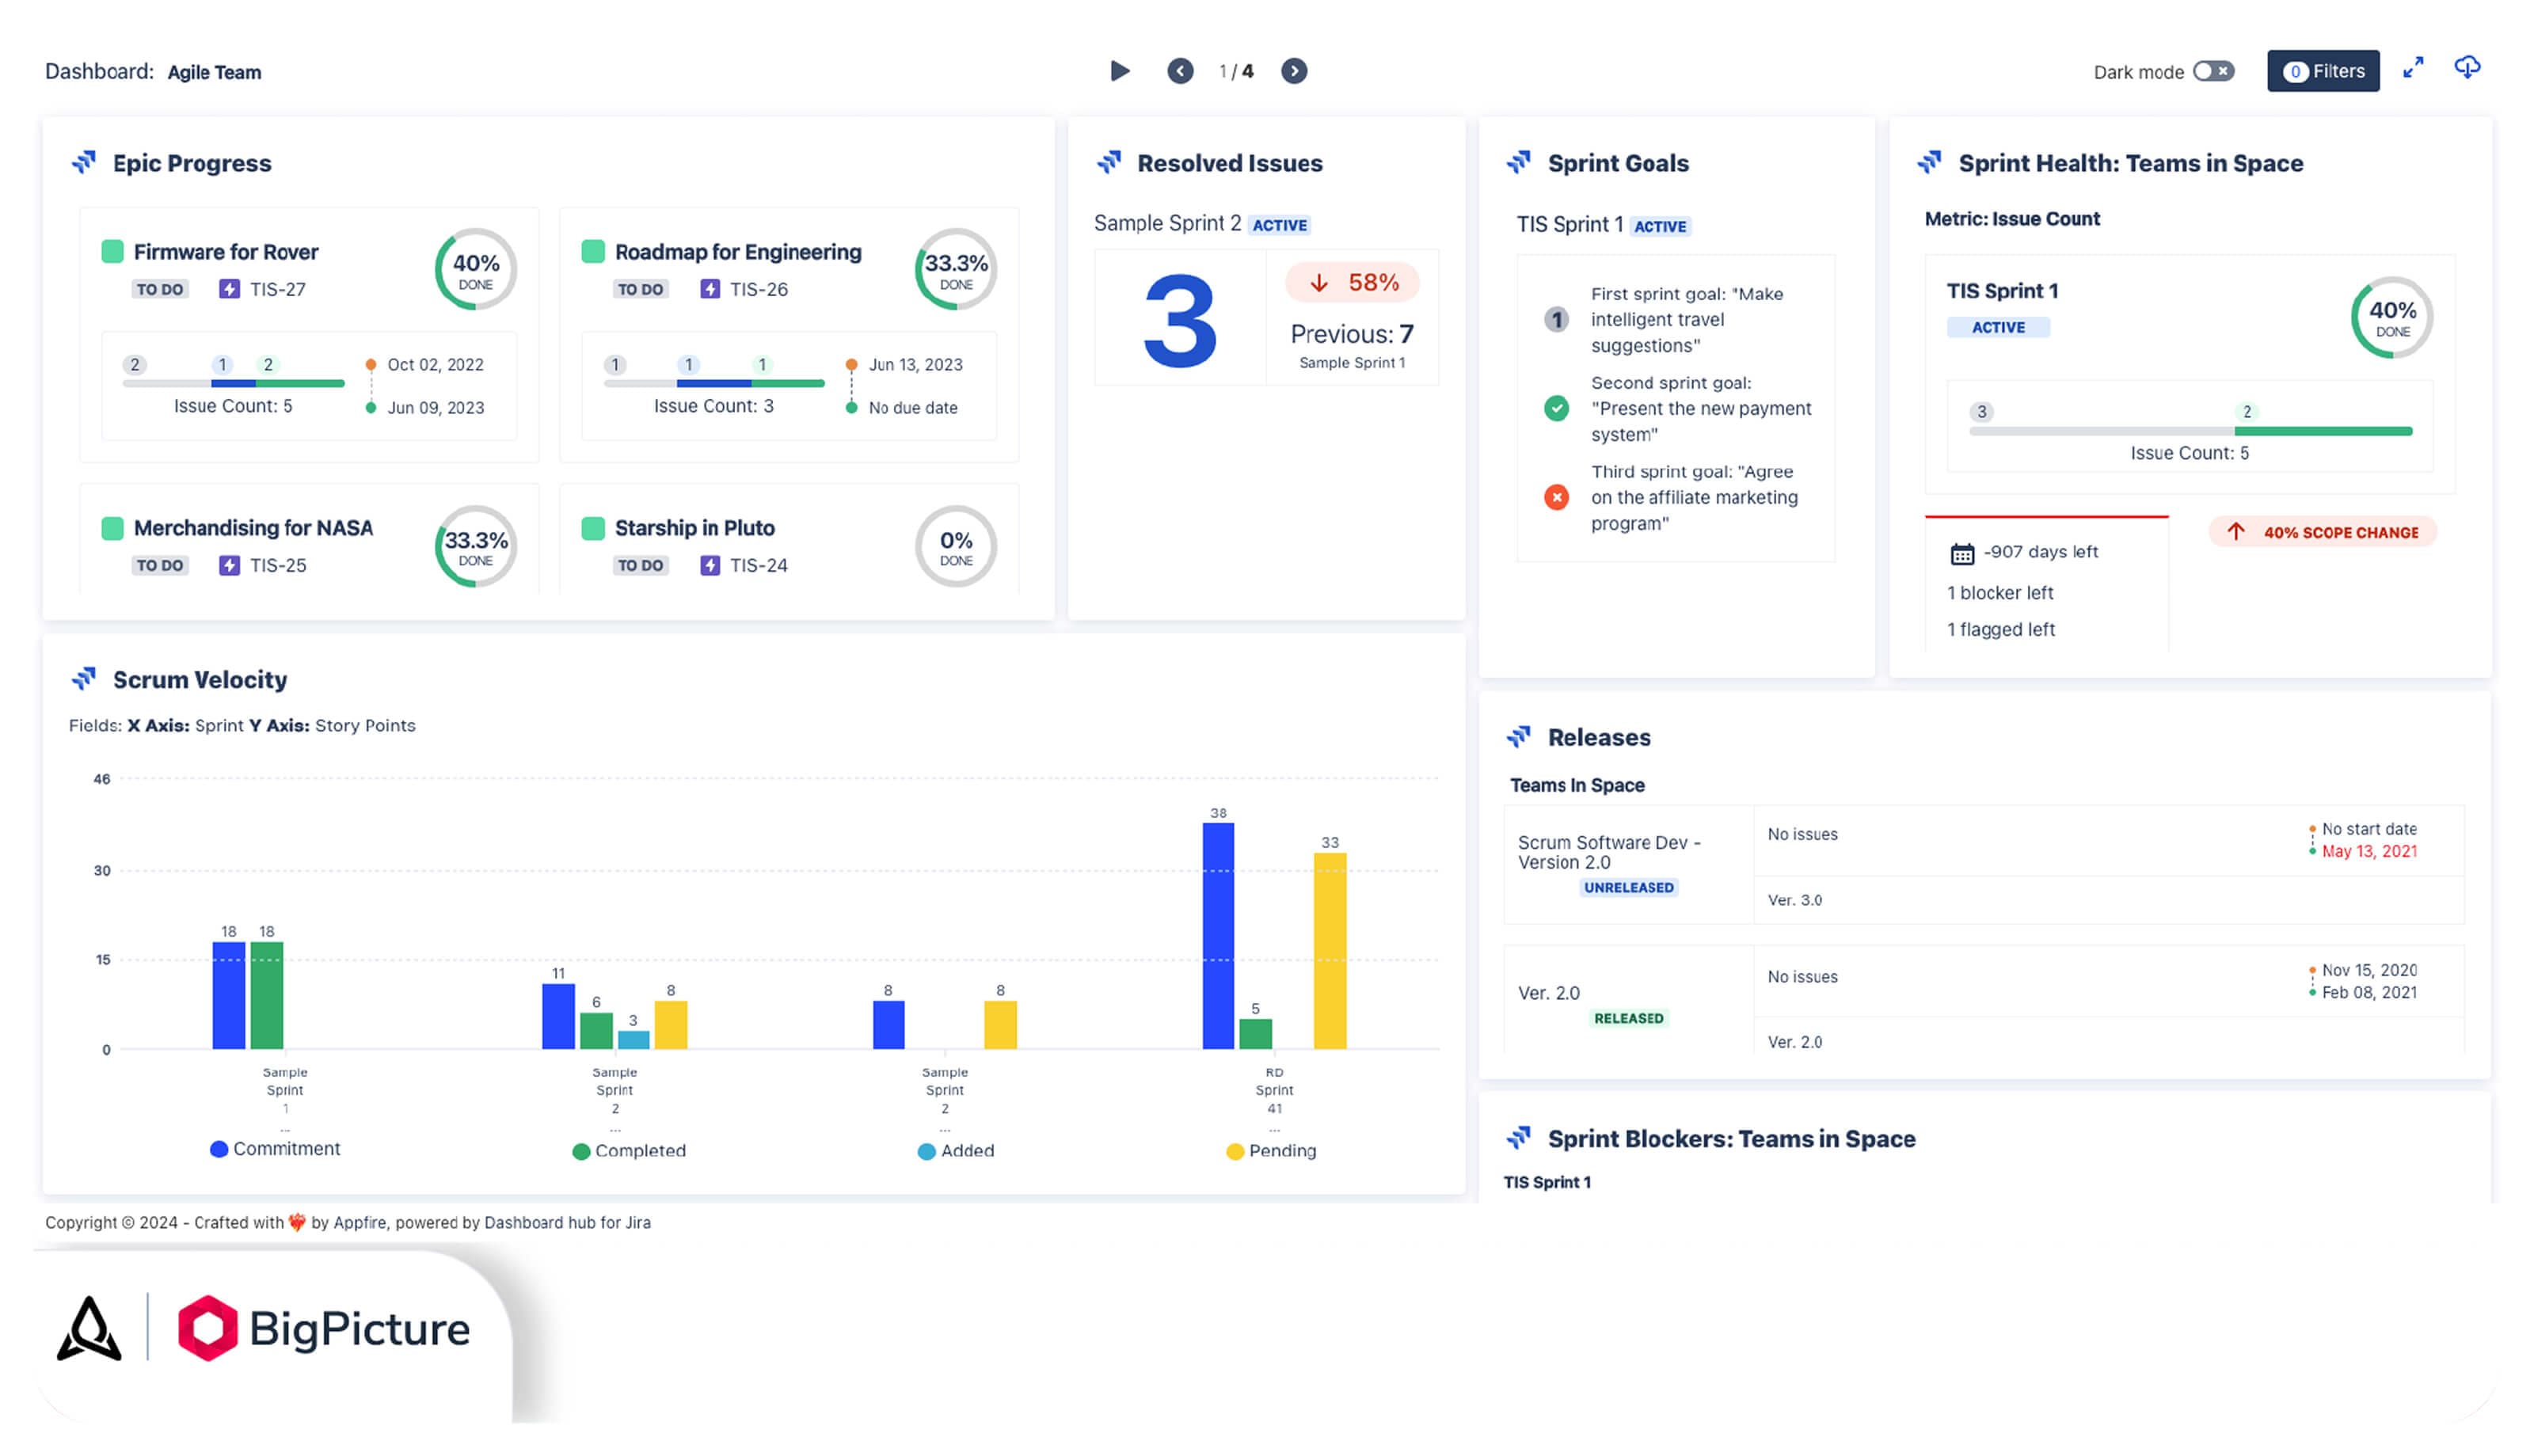Open Merchandising for NASA epic
The width and height of the screenshot is (2534, 1456).
pyautogui.click(x=253, y=528)
